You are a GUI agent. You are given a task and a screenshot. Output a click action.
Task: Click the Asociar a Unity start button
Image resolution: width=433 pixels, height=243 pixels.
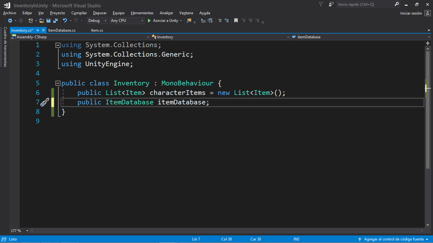[163, 21]
